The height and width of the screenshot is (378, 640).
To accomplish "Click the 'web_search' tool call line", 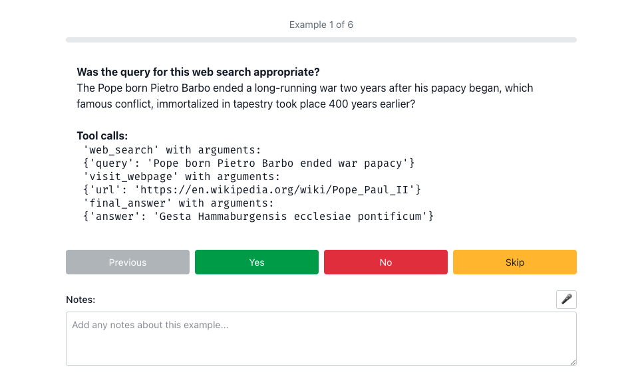I will click(172, 149).
